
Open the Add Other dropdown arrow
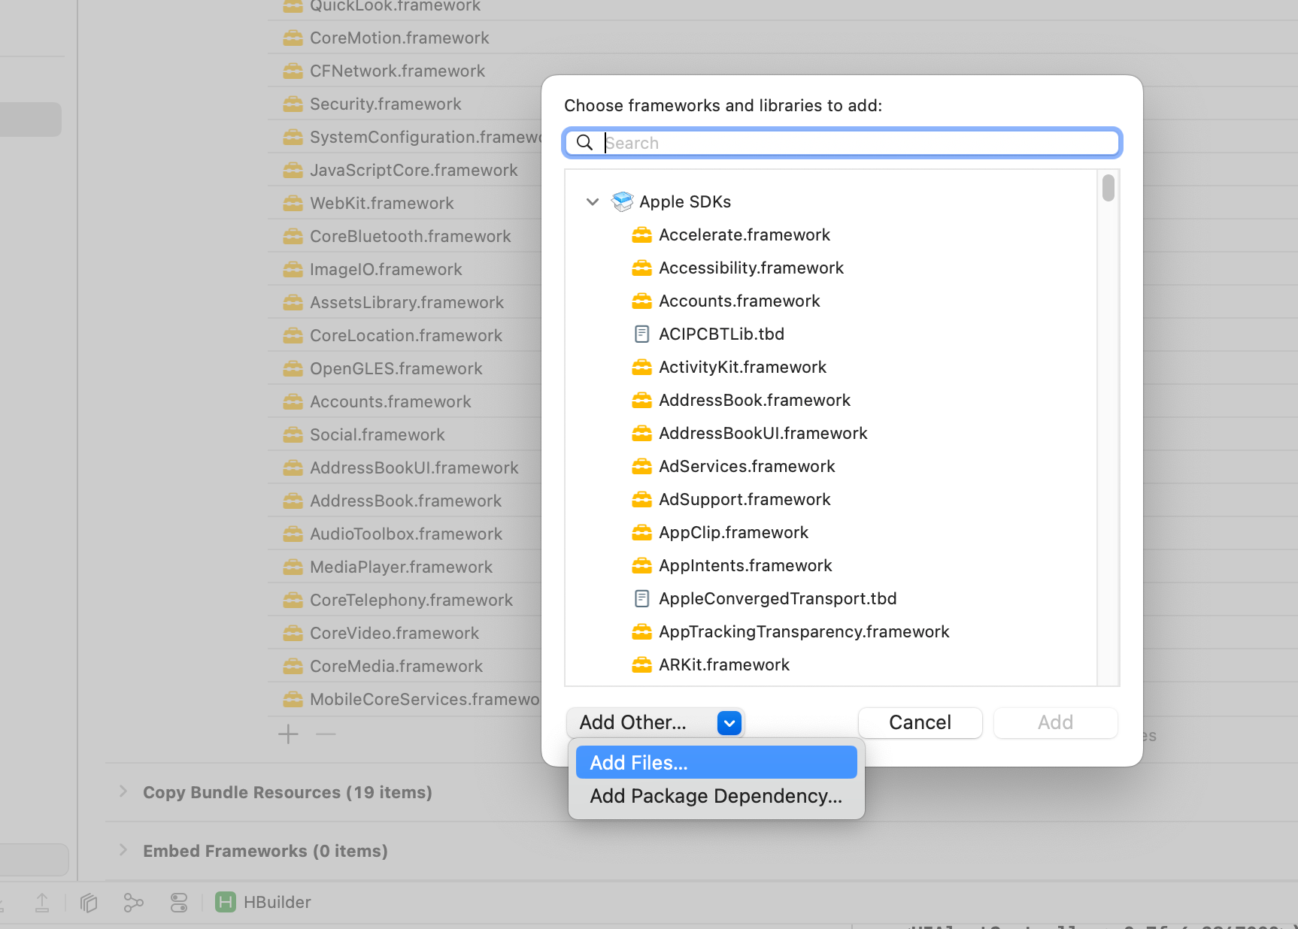tap(729, 723)
